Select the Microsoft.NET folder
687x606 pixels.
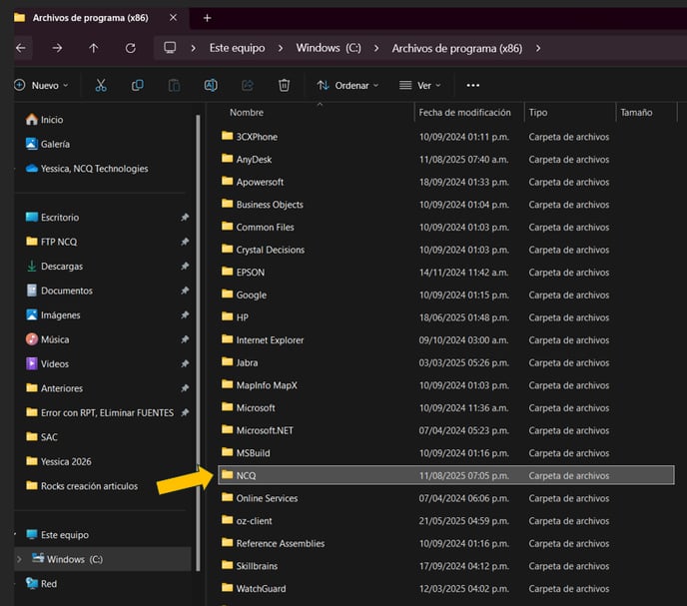coord(446,430)
